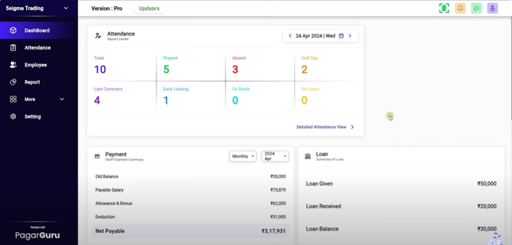Image resolution: width=512 pixels, height=245 pixels.
Task: Open the purple user profile icon
Action: point(493,8)
